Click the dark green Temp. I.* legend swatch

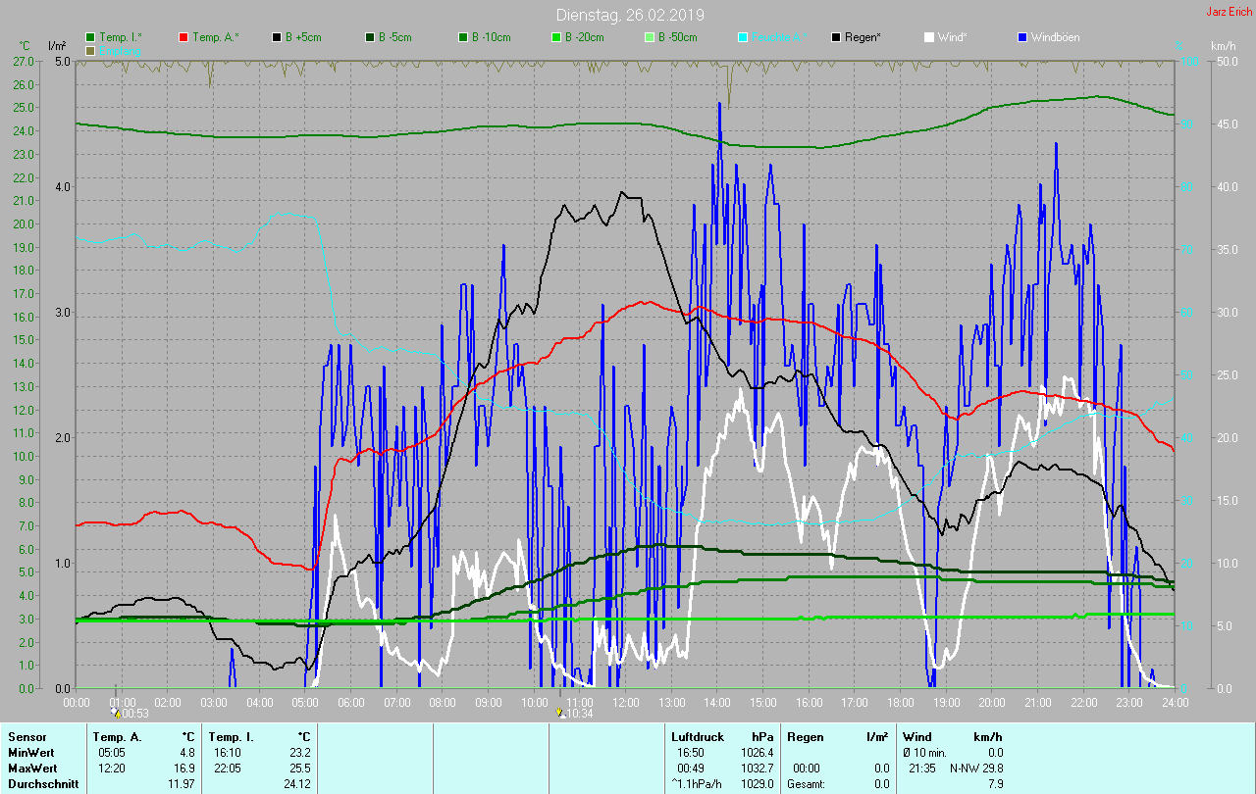pos(91,37)
